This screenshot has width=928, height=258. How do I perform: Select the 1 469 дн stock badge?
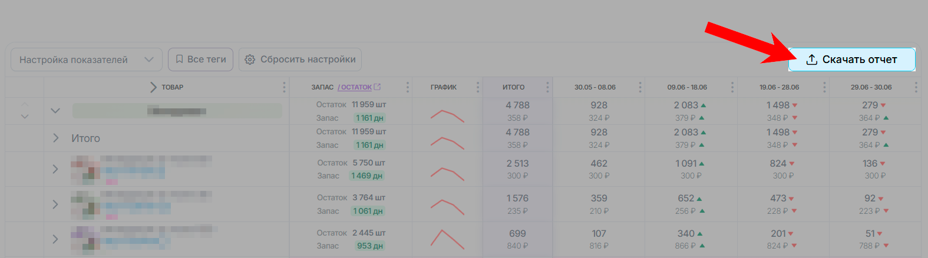[x=367, y=176]
